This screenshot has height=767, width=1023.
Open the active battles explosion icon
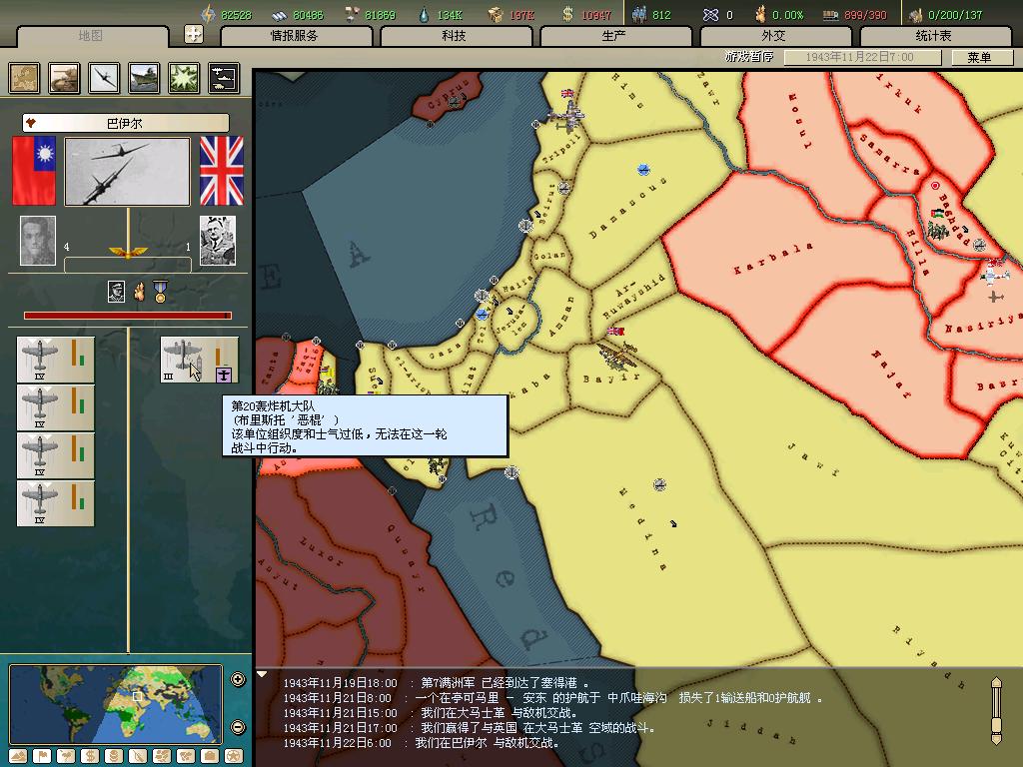tap(184, 78)
